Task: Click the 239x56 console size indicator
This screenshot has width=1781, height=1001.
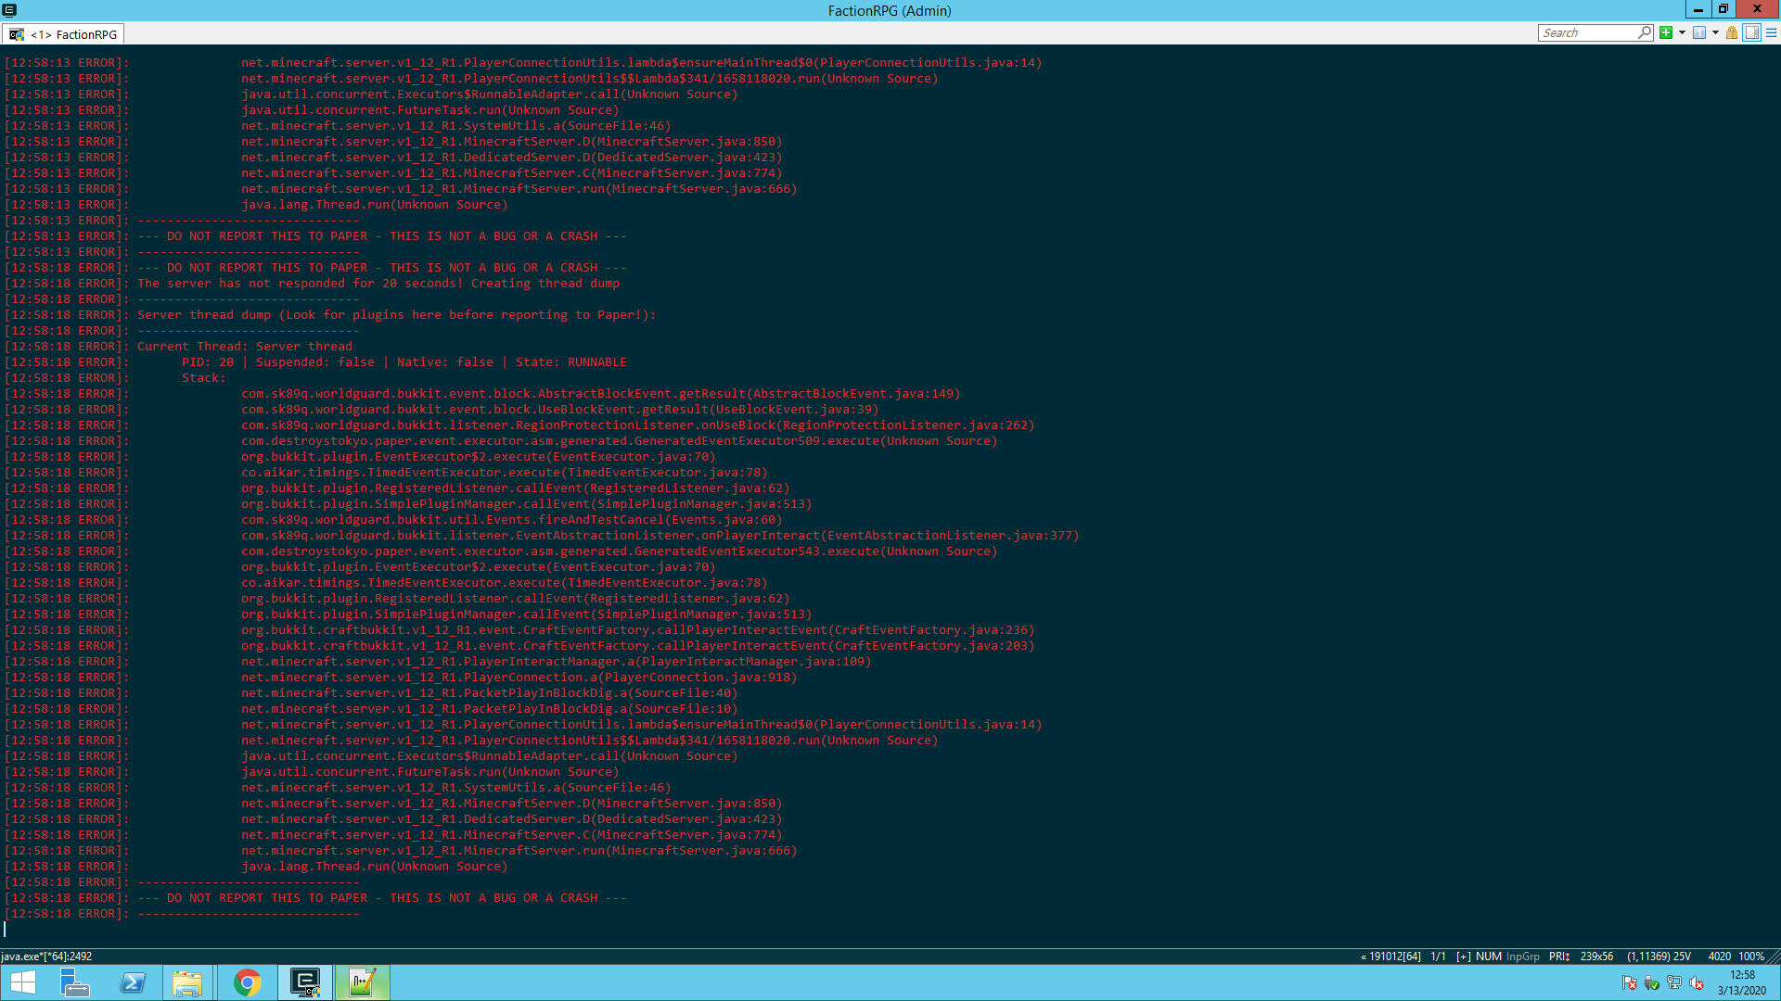Action: click(1596, 957)
